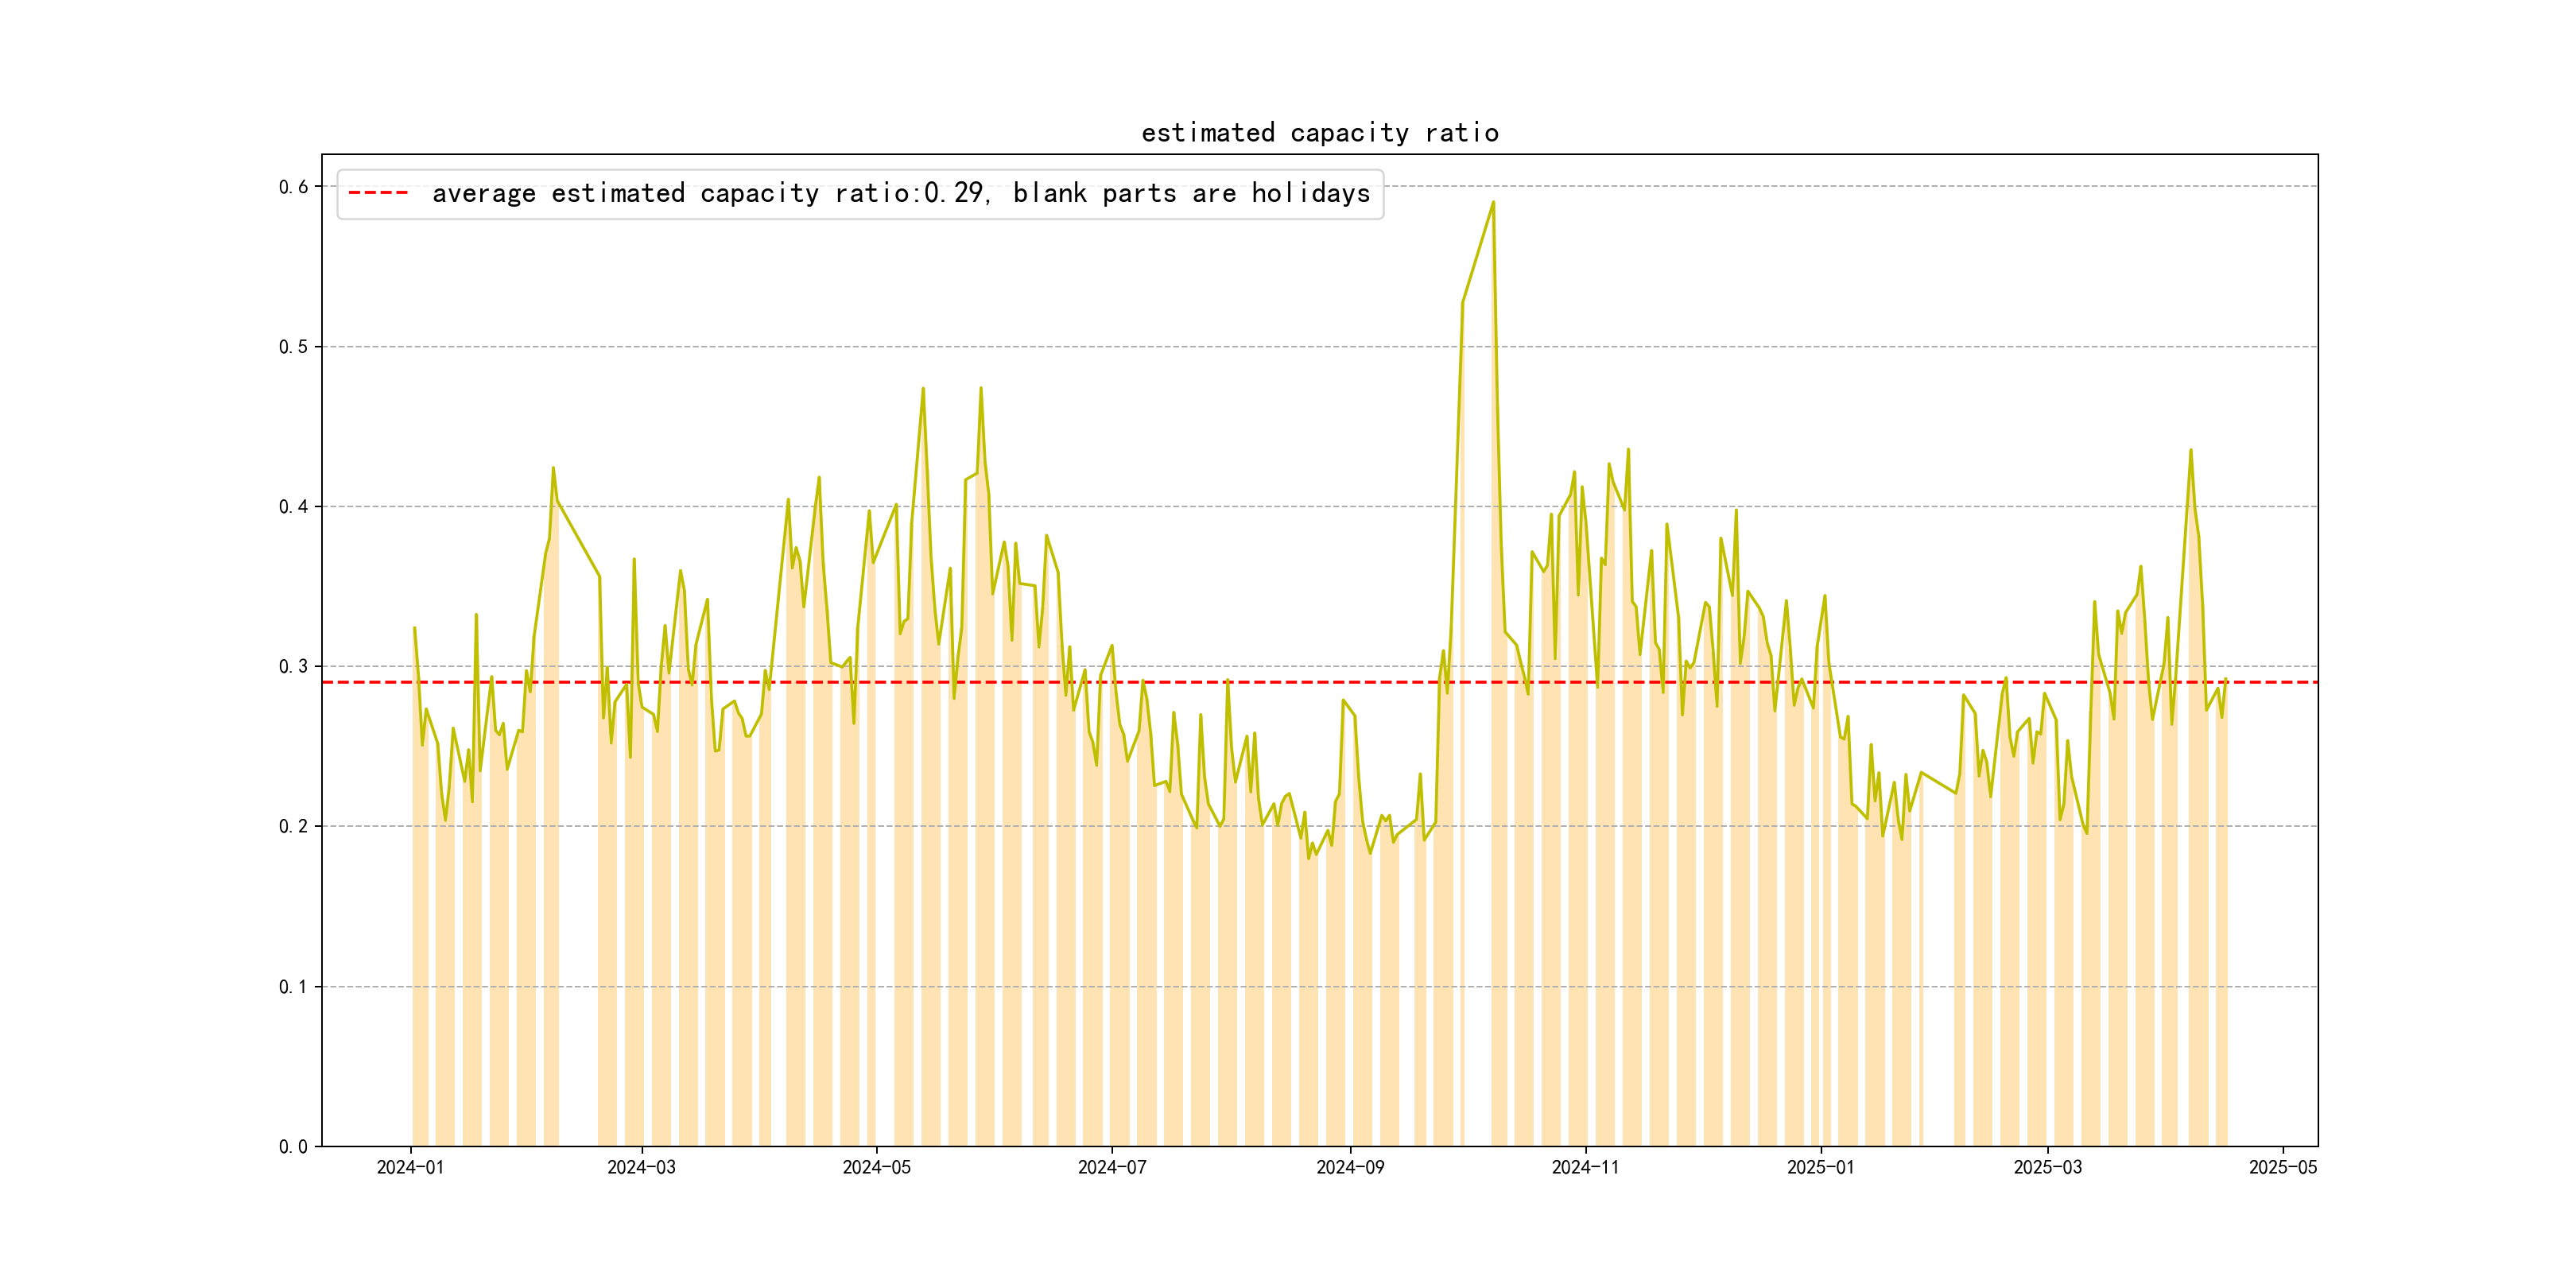Screen dimensions: 2576x1288
Task: Click the 2024-05 x-axis label
Action: coord(876,1167)
